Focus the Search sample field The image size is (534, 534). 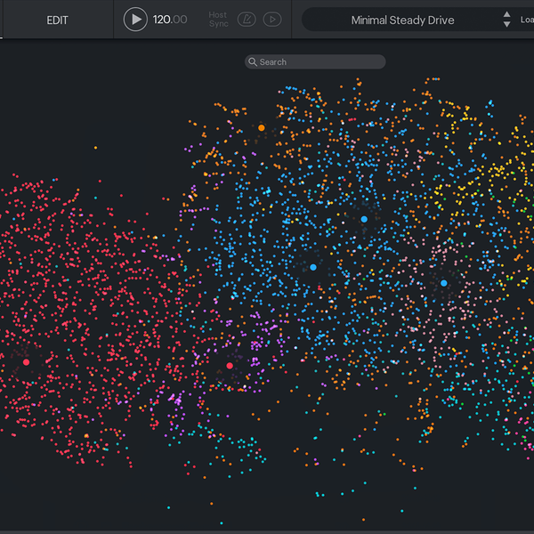pos(320,62)
